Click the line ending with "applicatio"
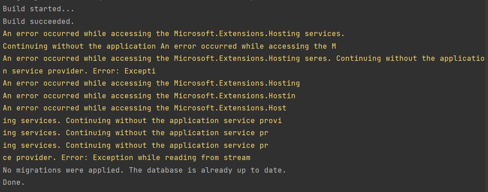Viewport: 488px width, 192px height. coord(244,59)
